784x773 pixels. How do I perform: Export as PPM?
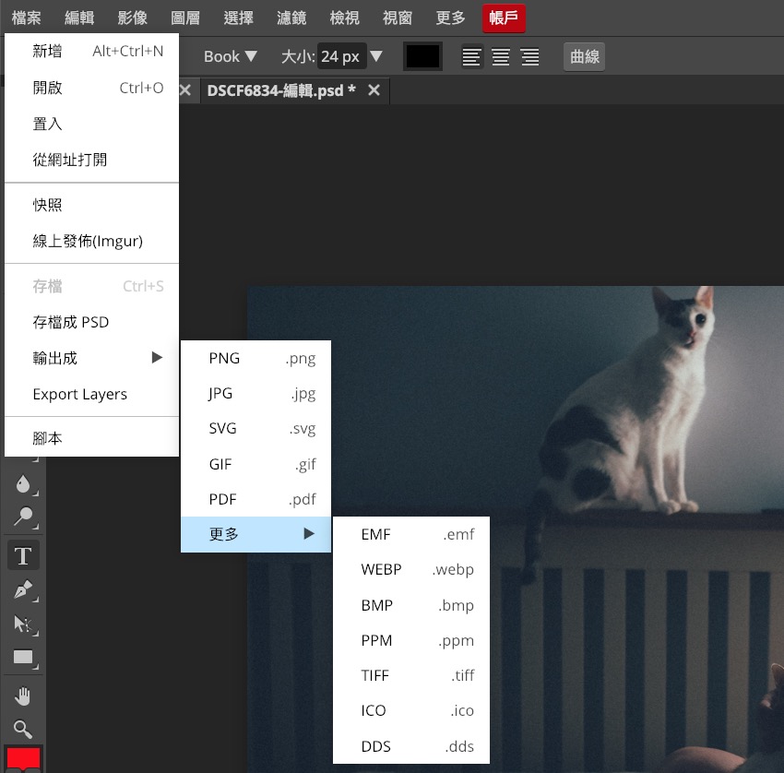click(411, 640)
